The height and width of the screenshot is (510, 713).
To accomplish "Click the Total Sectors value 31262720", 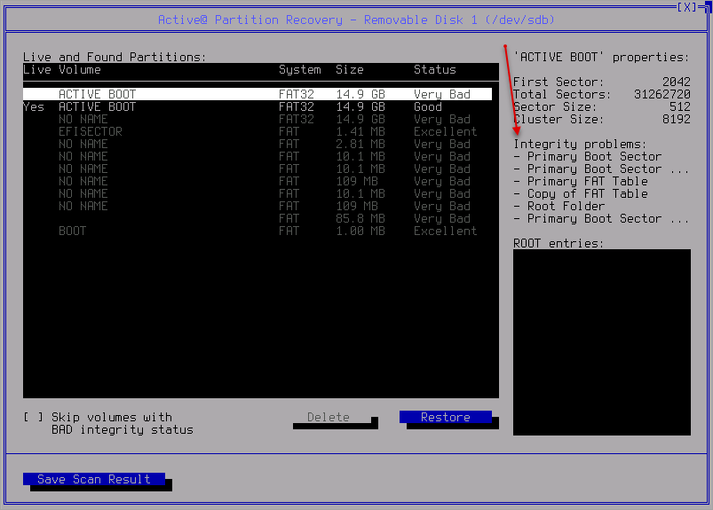I will 662,94.
